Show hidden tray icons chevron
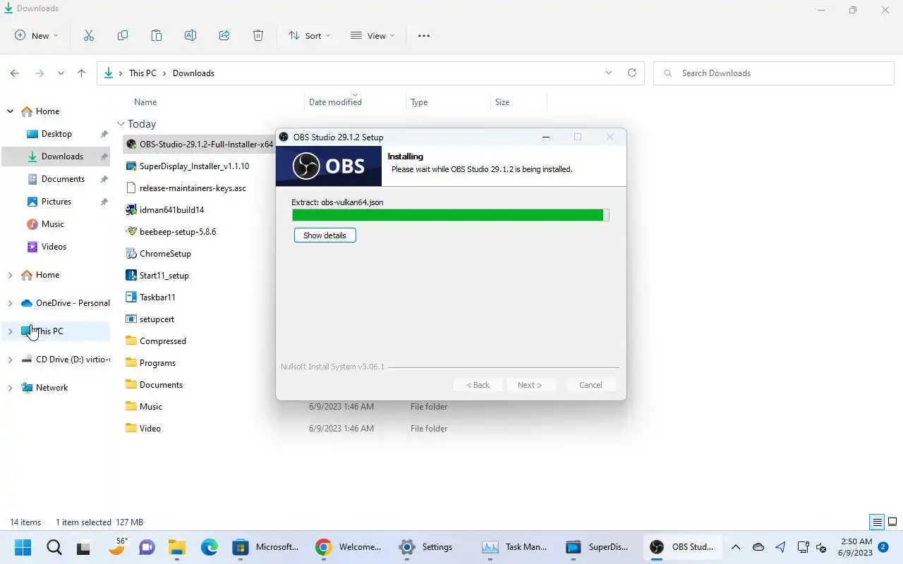This screenshot has width=903, height=564. pyautogui.click(x=735, y=547)
